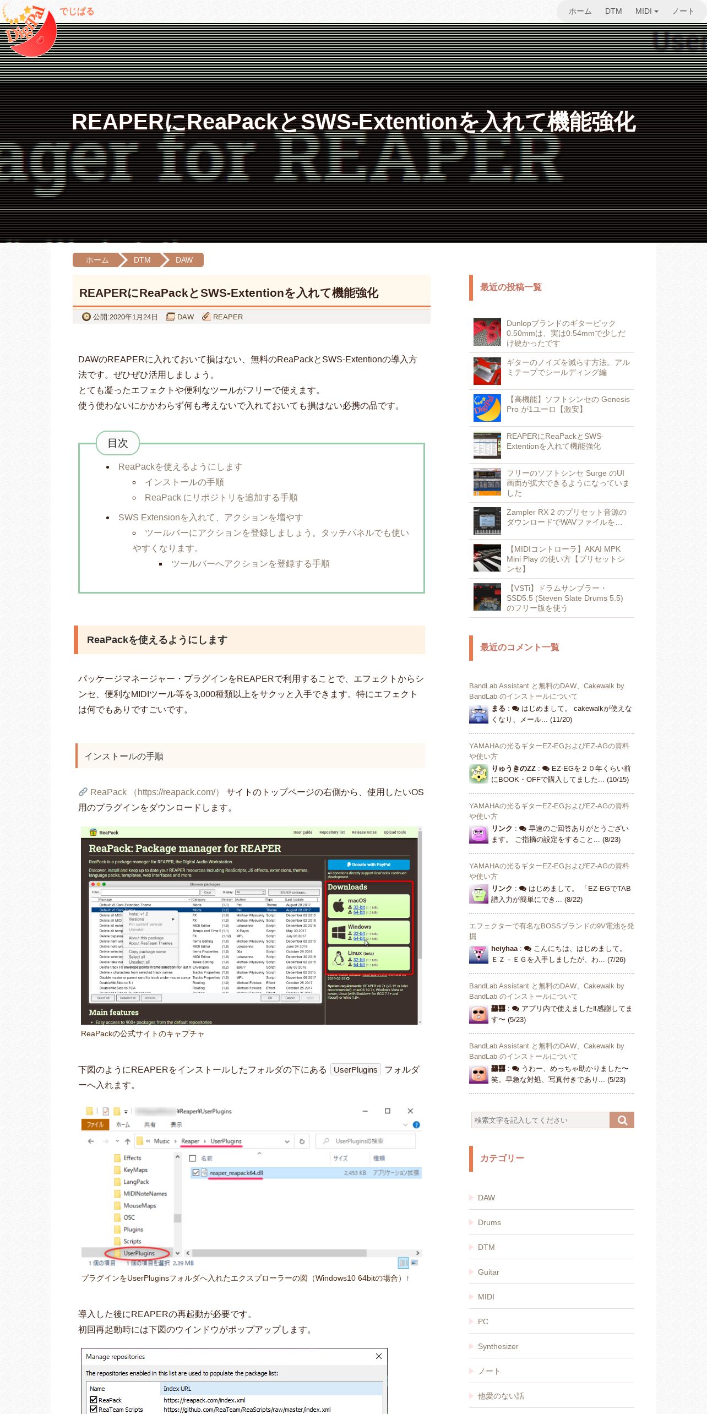This screenshot has width=707, height=1414.
Task: Go to DTM breadcrumb
Action: [142, 260]
